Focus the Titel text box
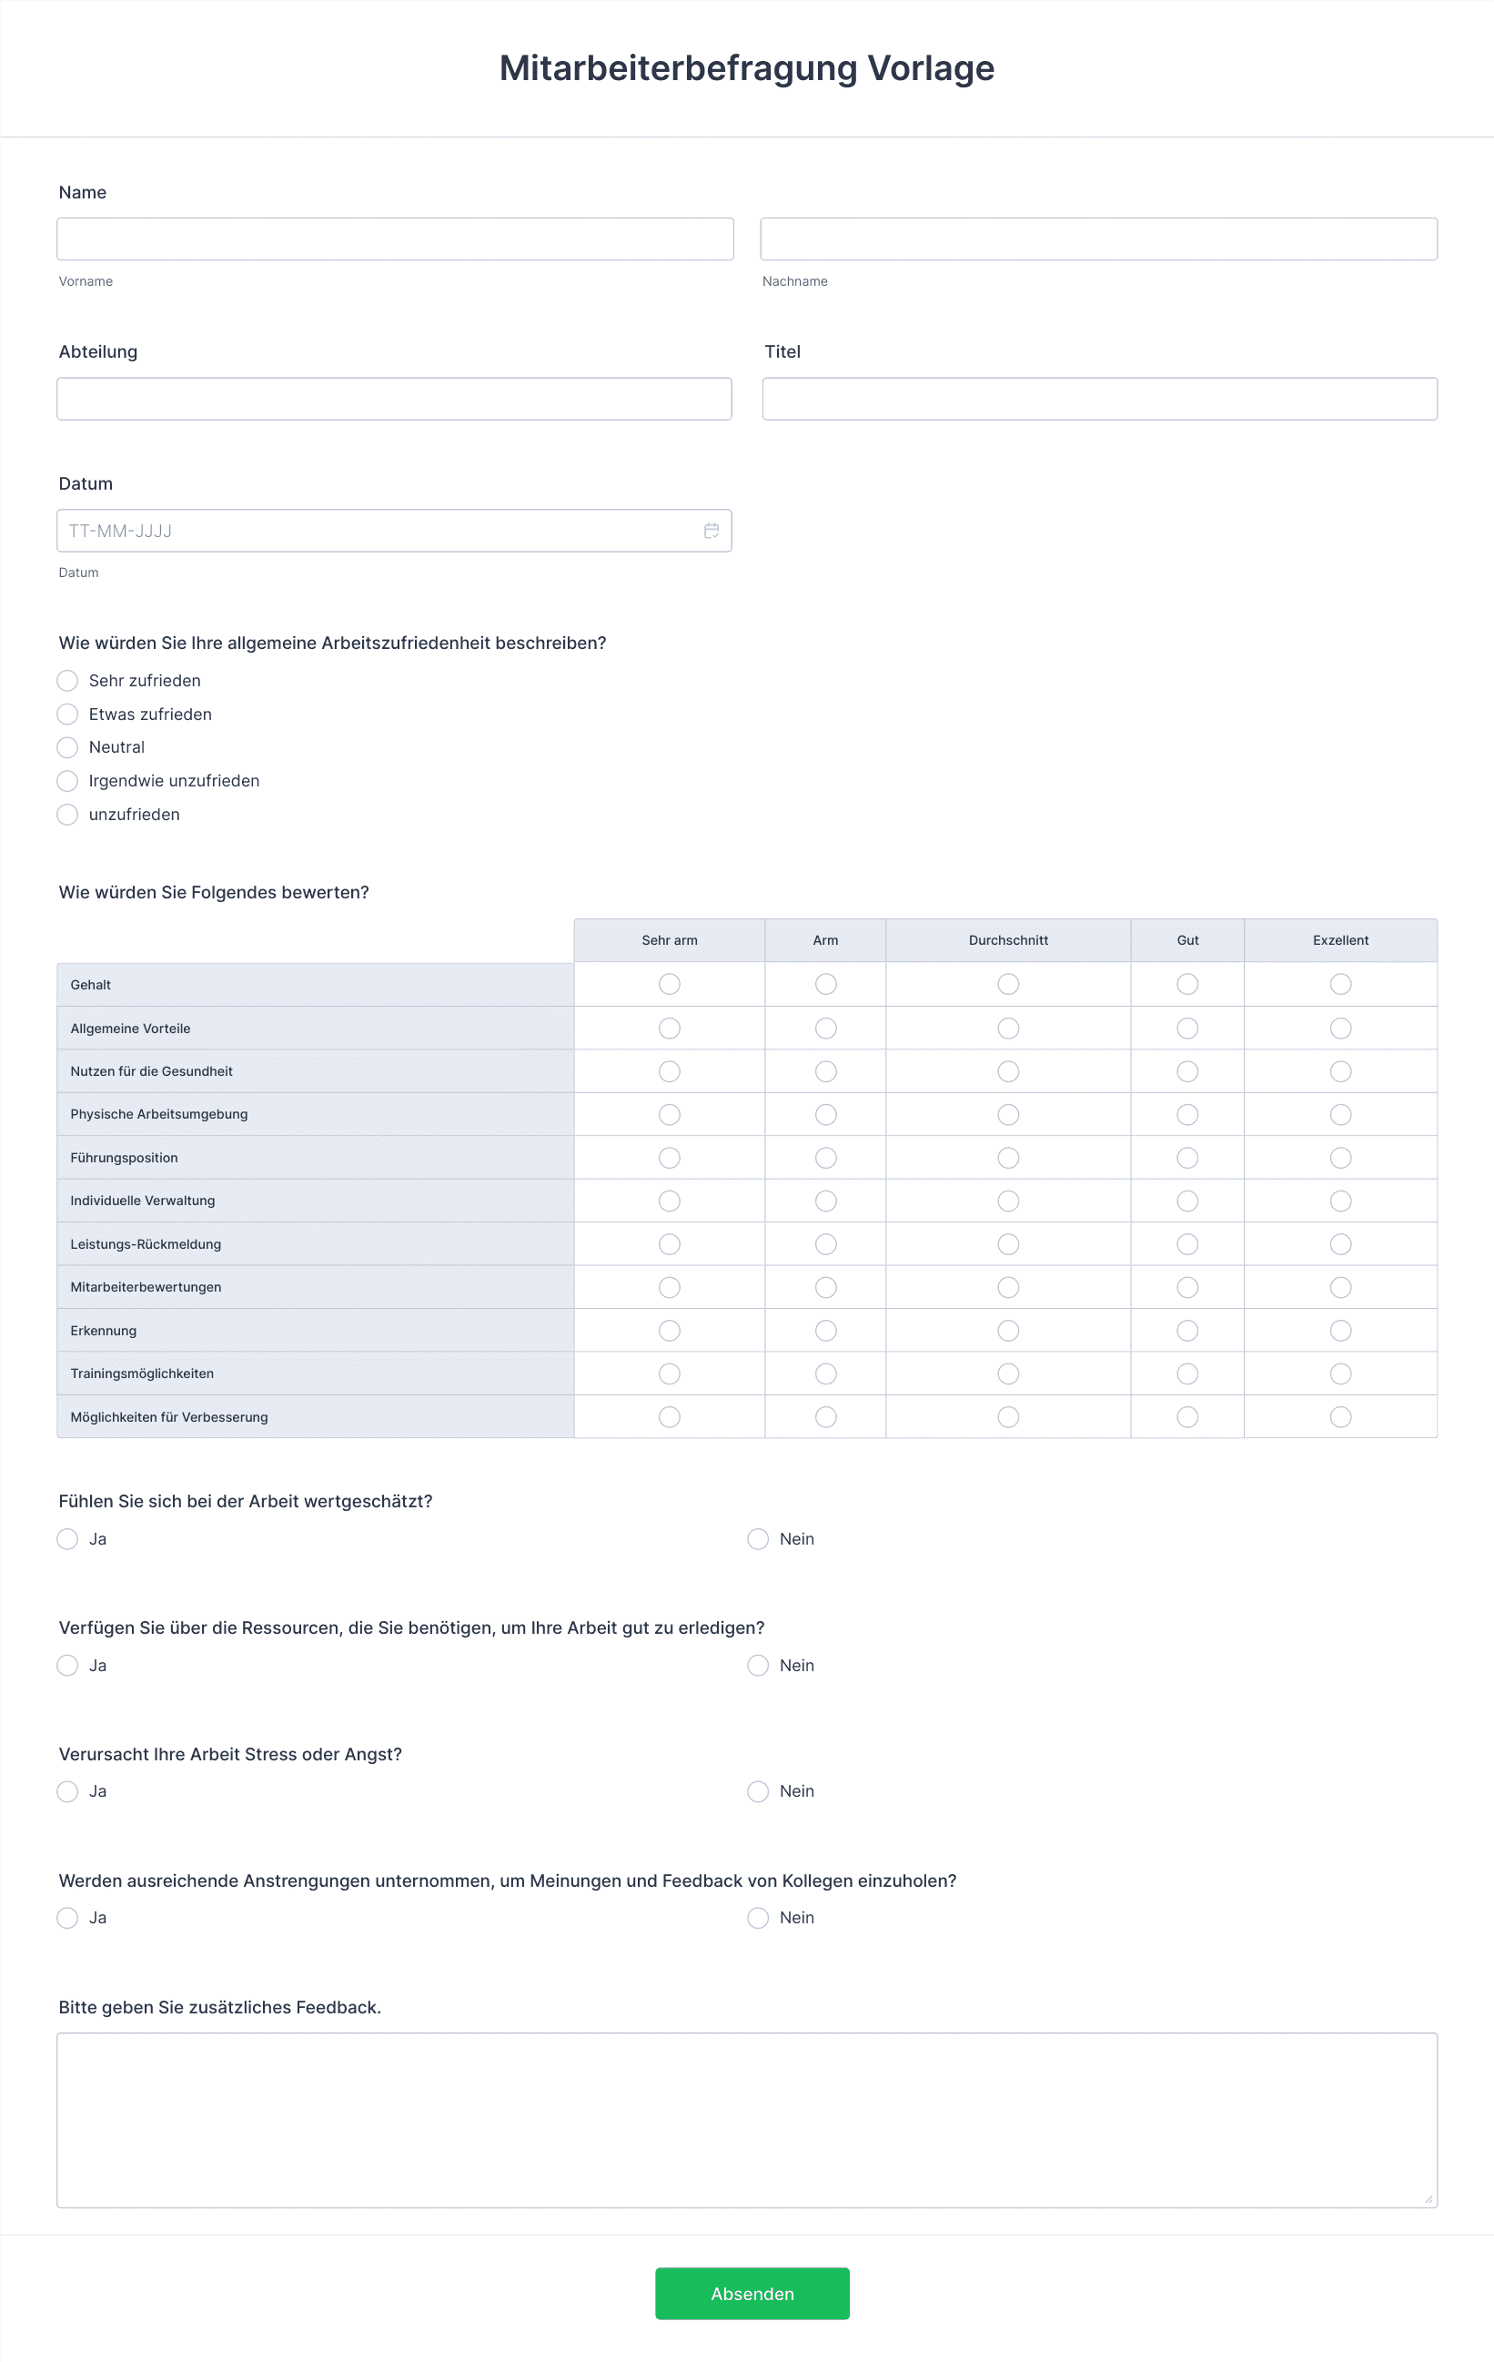This screenshot has width=1494, height=2362. pyautogui.click(x=1100, y=400)
